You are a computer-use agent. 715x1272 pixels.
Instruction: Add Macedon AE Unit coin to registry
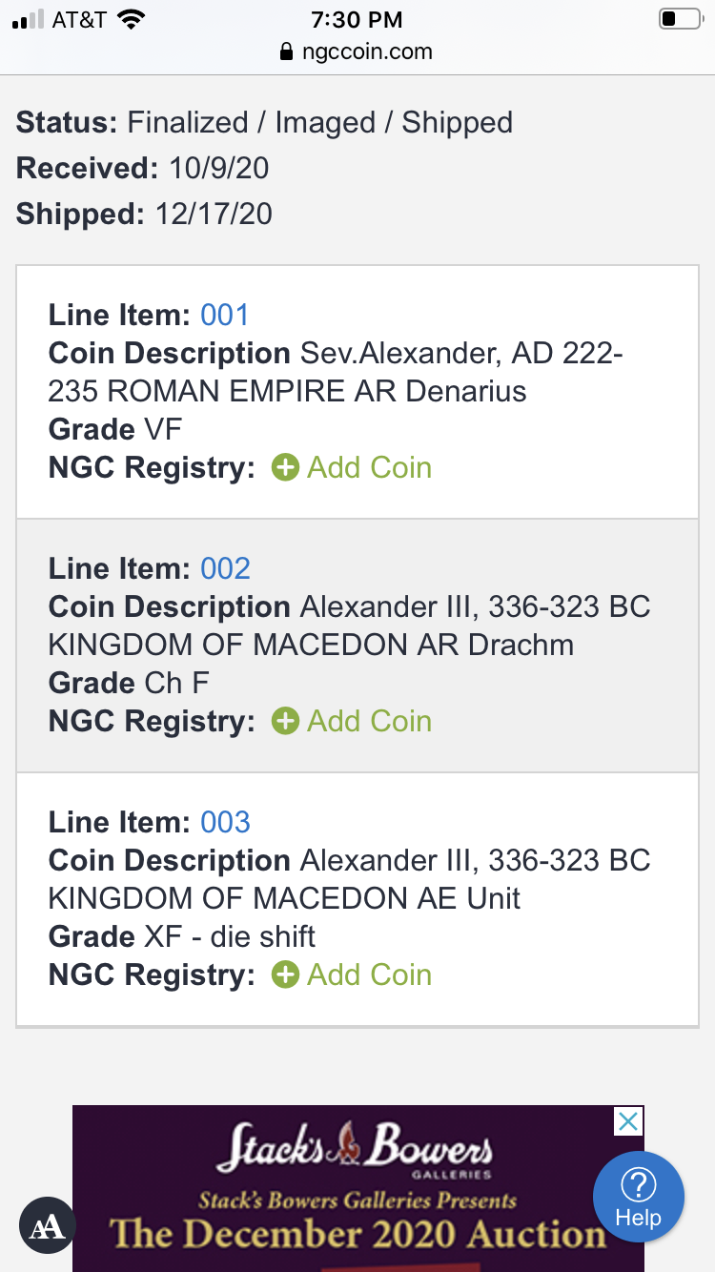tap(369, 975)
